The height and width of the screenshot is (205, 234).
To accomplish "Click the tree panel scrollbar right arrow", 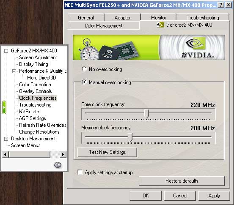I will click(63, 154).
